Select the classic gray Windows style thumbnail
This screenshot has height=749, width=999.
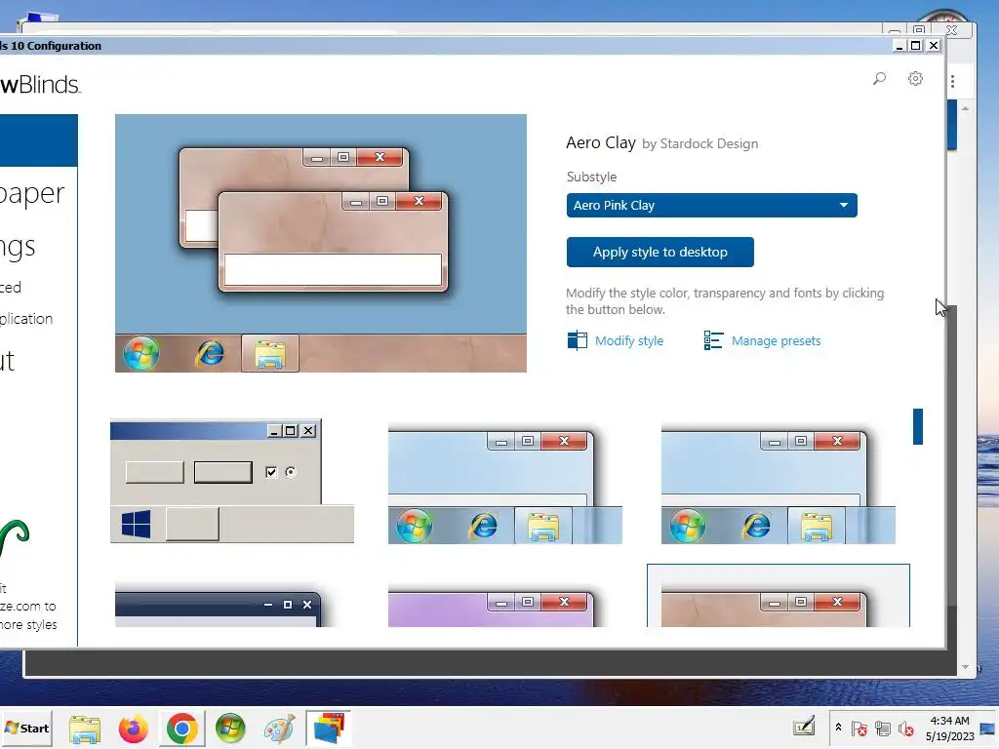(x=232, y=481)
